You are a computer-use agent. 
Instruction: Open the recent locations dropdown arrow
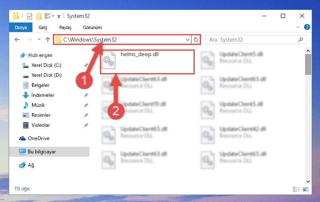click(x=39, y=39)
